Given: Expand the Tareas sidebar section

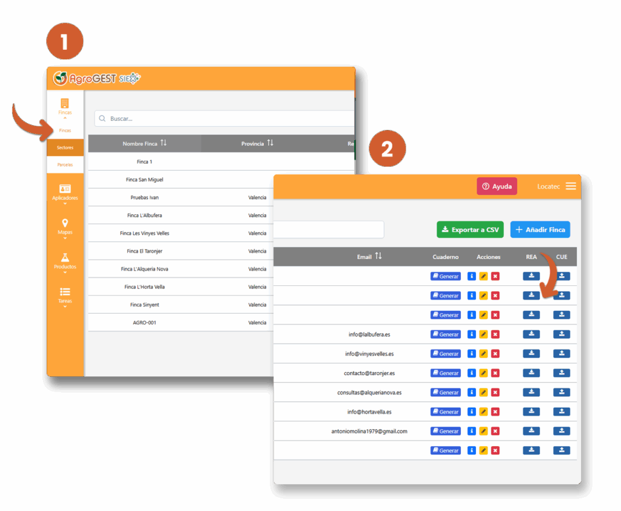Looking at the screenshot, I should click(x=65, y=297).
